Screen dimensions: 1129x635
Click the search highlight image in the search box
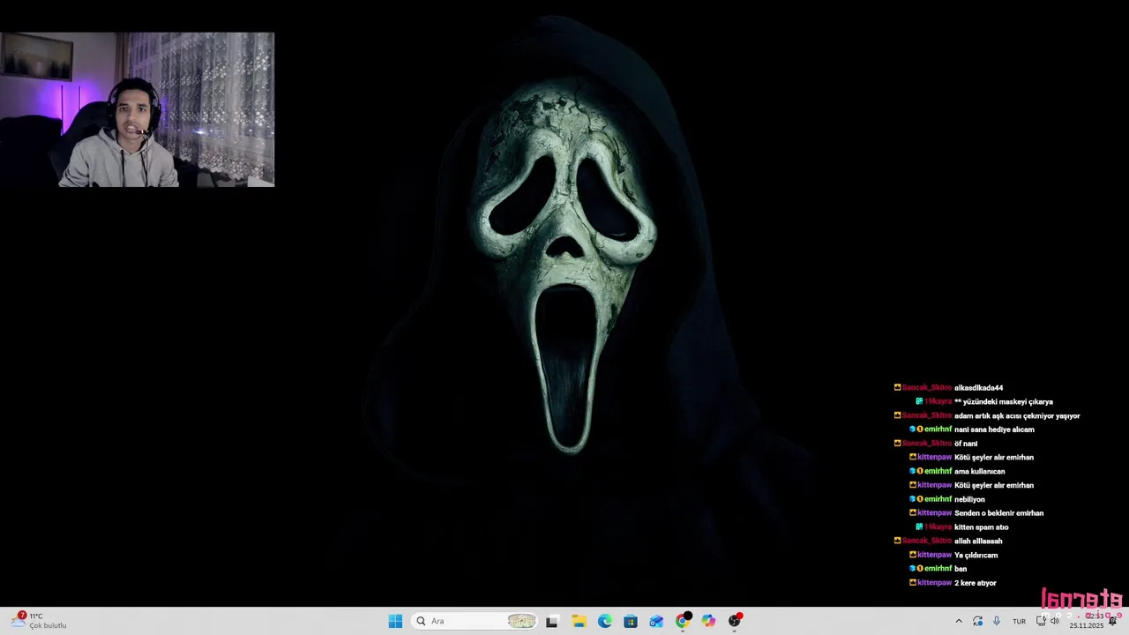pos(521,621)
